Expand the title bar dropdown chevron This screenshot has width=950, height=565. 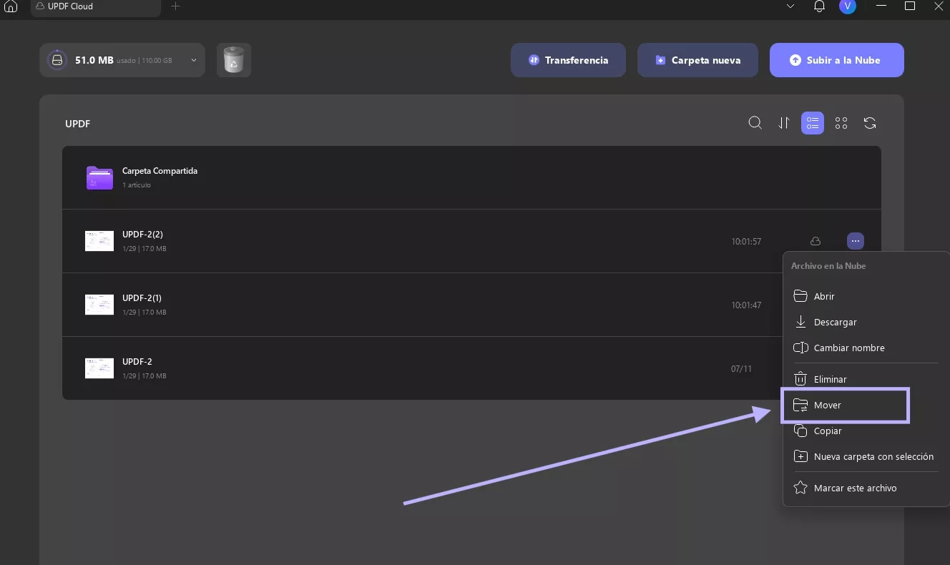coord(790,6)
